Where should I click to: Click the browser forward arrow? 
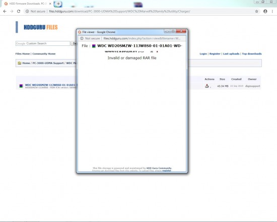point(12,11)
